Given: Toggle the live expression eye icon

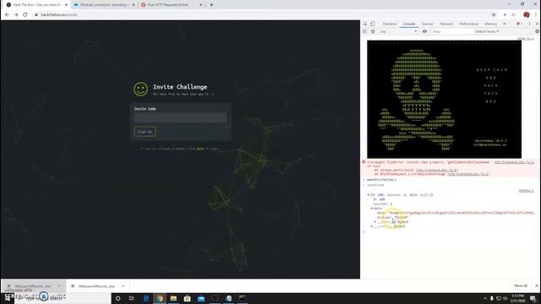Looking at the screenshot, I should tap(424, 31).
